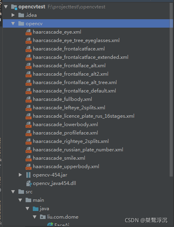Select the opencvtest project name
The height and width of the screenshot is (227, 174).
pos(32,7)
